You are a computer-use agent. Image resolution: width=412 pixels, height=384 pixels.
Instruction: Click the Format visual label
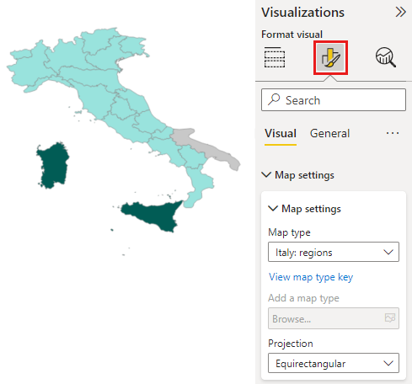[292, 35]
